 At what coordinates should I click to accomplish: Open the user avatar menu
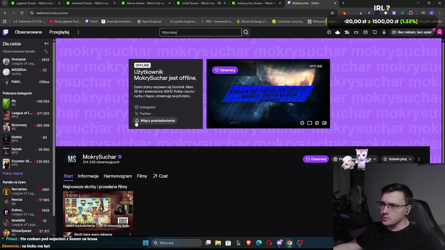coord(439,32)
